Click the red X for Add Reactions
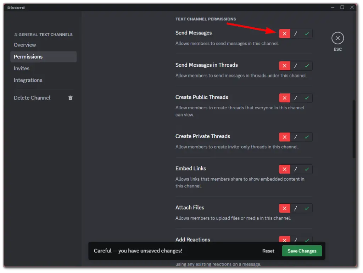The image size is (363, 273). (x=284, y=240)
